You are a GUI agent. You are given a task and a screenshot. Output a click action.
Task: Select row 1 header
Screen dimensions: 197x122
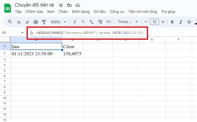[x=5, y=46]
